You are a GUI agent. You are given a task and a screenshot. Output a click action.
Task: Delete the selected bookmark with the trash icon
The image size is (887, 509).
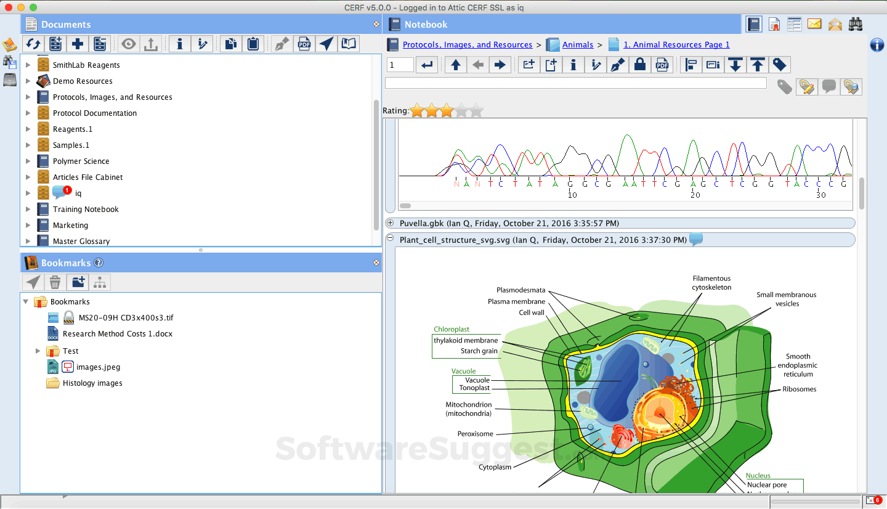click(x=55, y=282)
